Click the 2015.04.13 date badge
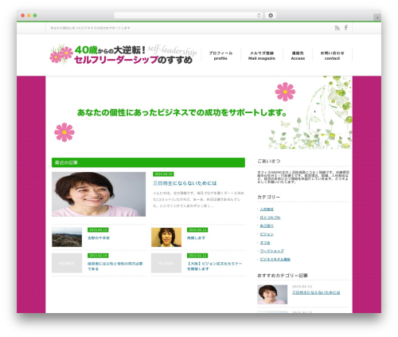 (x=98, y=229)
